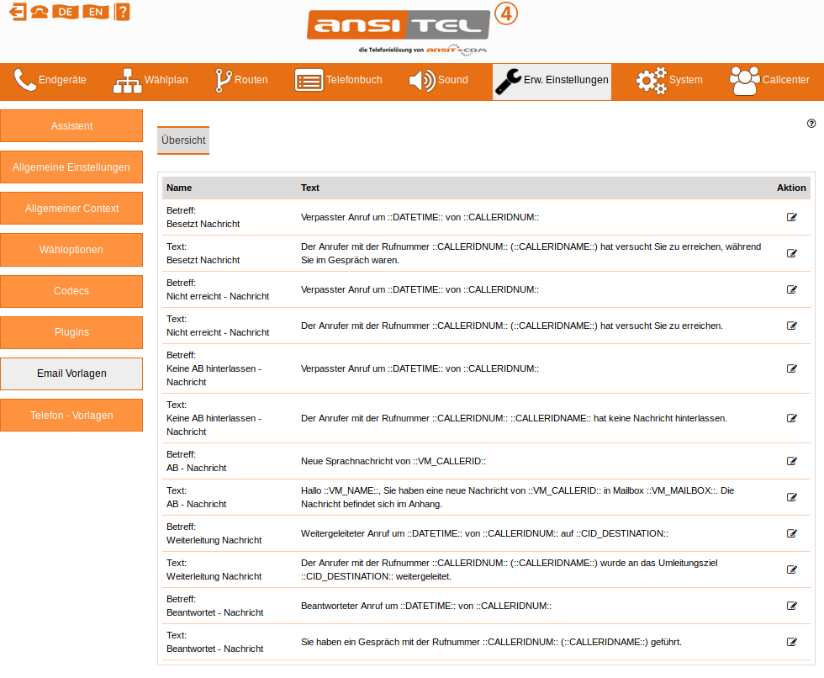Open the help book icon in the header

[122, 12]
